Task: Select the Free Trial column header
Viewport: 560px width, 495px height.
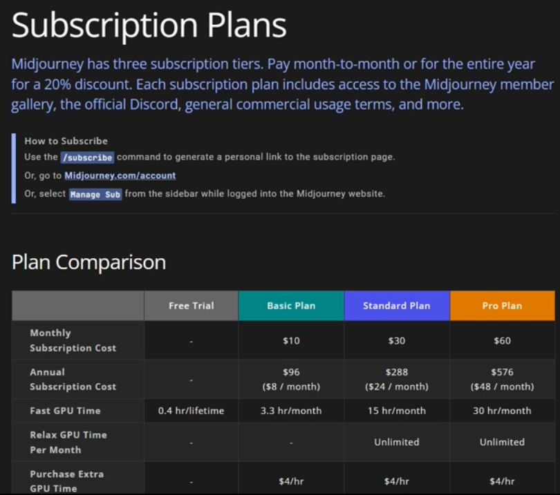Action: 191,306
